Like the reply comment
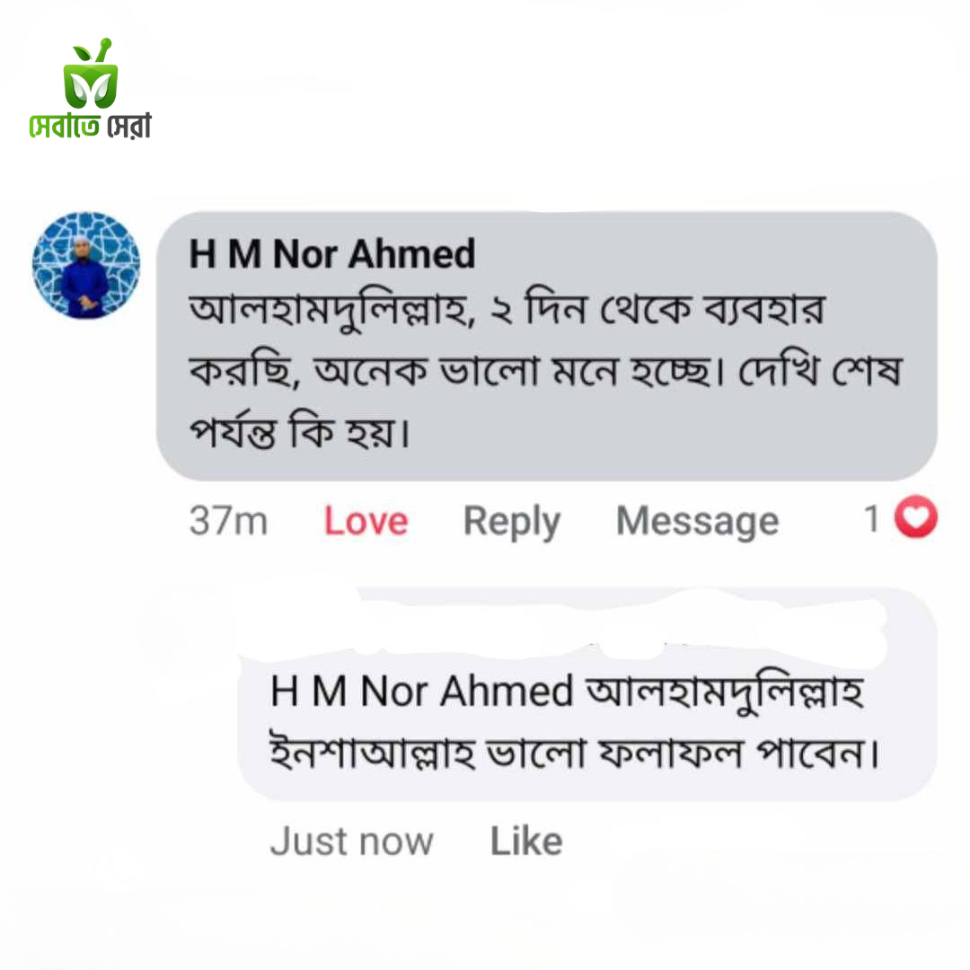The height and width of the screenshot is (970, 970). 526,842
